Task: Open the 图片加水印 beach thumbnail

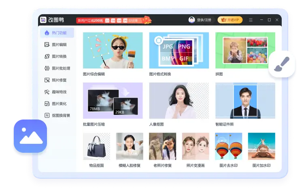Action: pos(261,146)
